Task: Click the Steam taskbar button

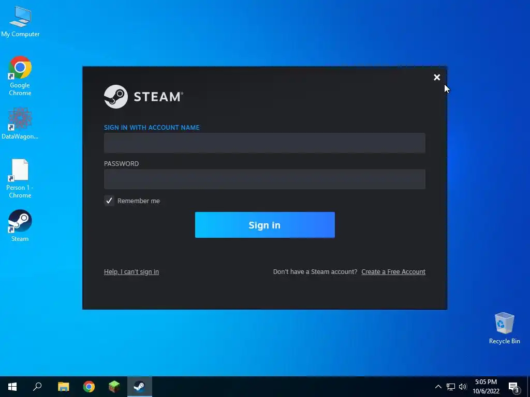Action: tap(140, 387)
